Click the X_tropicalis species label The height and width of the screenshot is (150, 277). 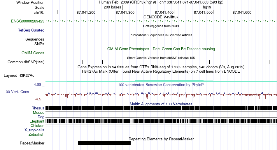click(34, 130)
